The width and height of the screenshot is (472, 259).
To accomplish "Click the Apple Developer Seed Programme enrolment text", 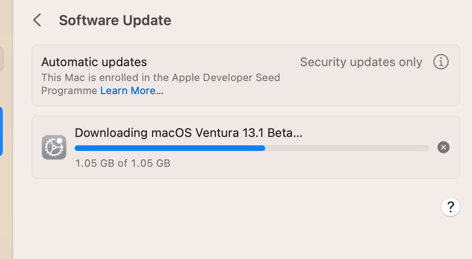I will point(160,78).
